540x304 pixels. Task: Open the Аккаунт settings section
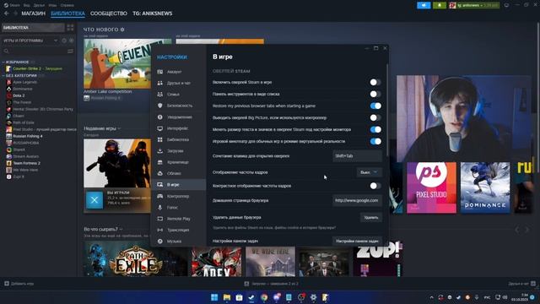tap(178, 72)
